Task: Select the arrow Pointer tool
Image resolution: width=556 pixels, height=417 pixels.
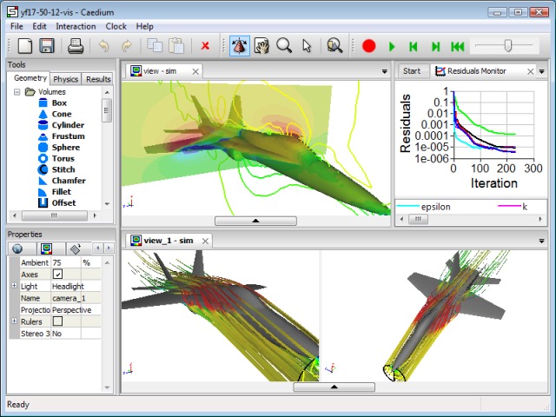Action: 307,46
